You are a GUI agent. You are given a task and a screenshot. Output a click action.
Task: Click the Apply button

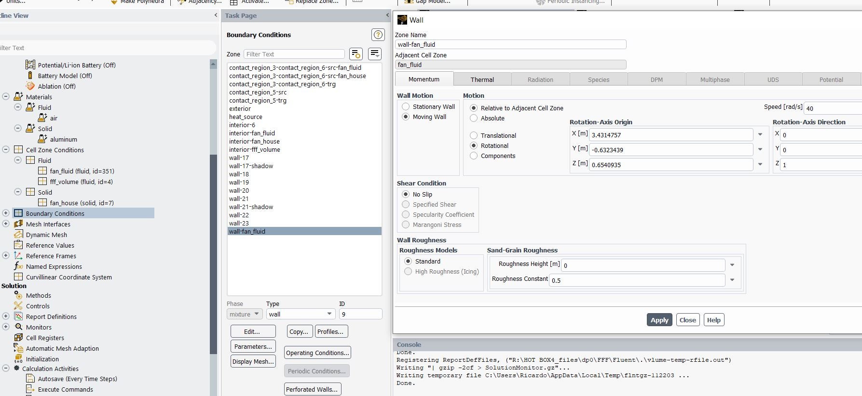tap(659, 320)
